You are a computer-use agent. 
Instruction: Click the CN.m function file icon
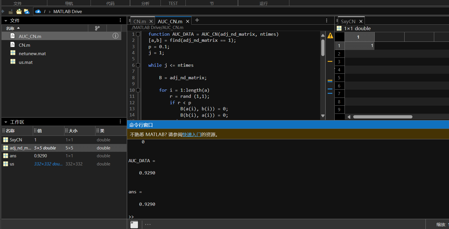[x=13, y=45]
